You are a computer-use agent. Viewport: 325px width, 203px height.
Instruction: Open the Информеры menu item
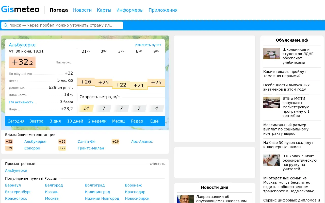click(x=130, y=10)
